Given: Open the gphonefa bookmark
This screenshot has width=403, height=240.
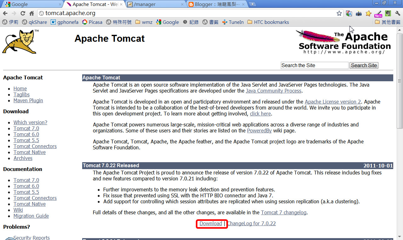Looking at the screenshot, I should 65,22.
